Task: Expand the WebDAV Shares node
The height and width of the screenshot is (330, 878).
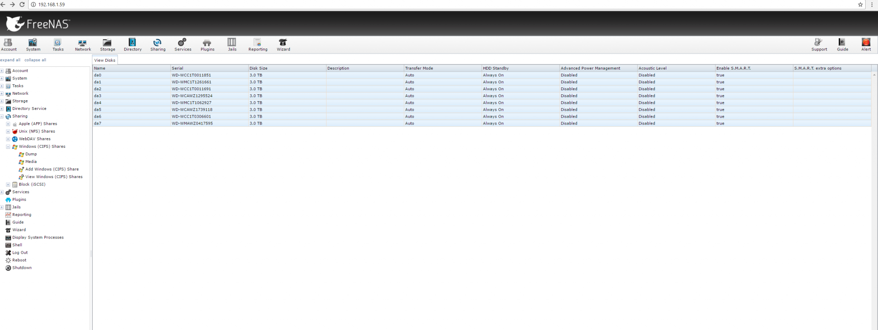Action: [8, 139]
